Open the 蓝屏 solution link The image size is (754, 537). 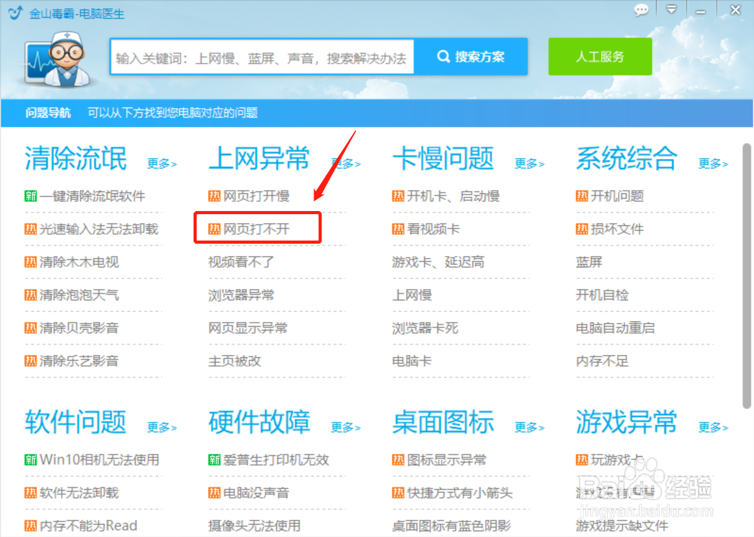(x=589, y=262)
